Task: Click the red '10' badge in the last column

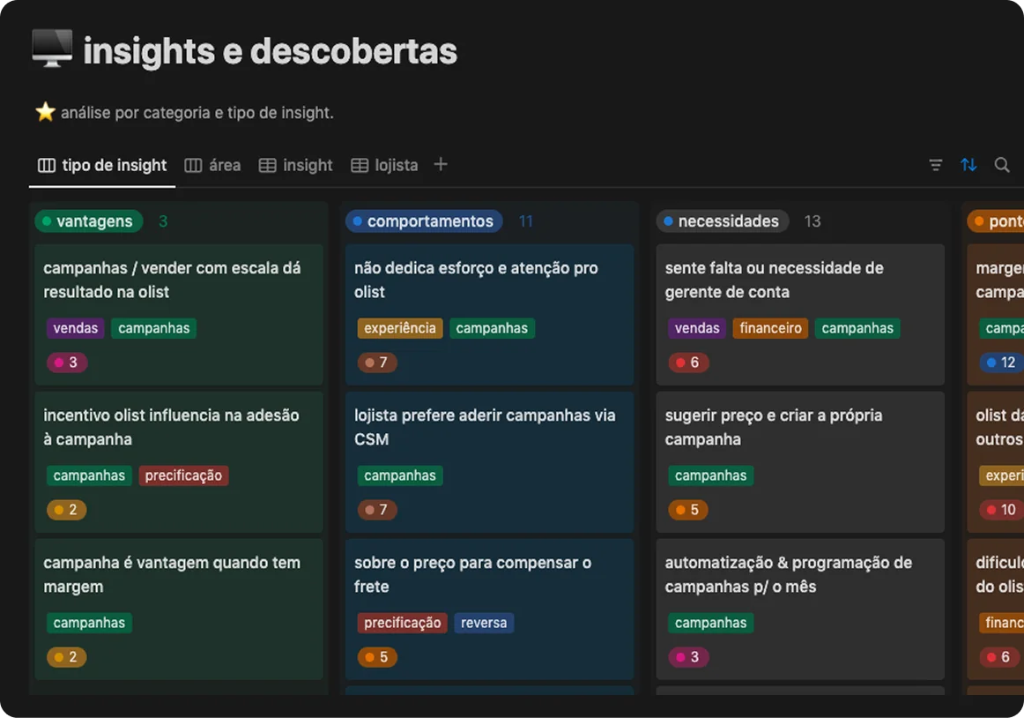Action: 1001,510
